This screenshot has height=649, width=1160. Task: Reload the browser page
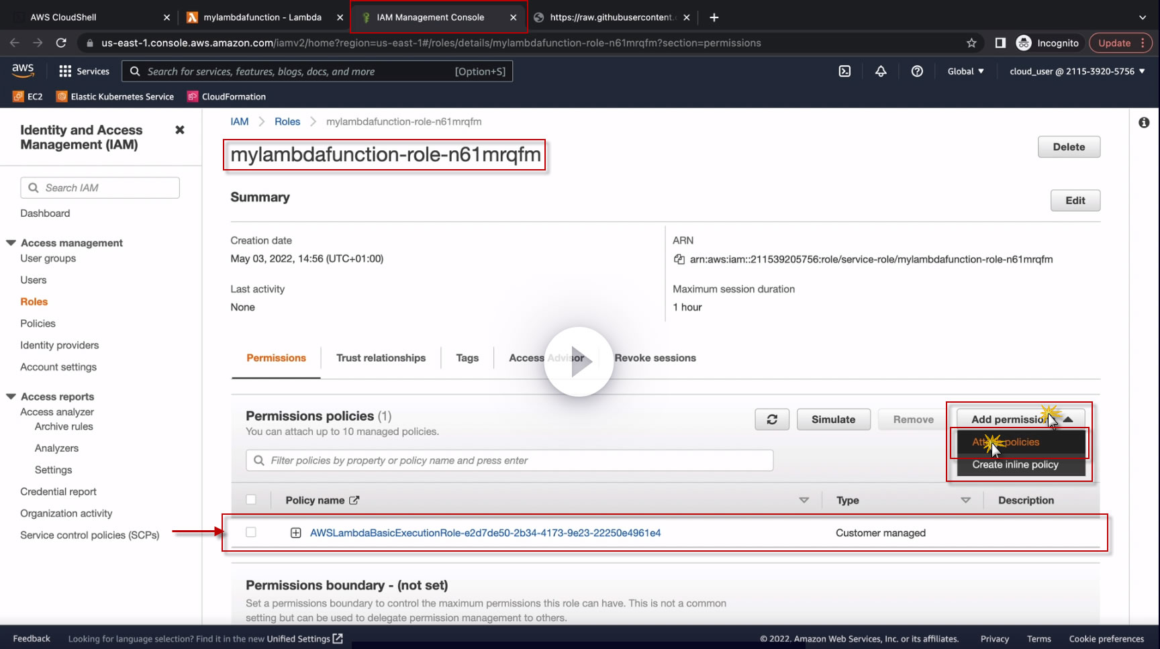pyautogui.click(x=61, y=43)
